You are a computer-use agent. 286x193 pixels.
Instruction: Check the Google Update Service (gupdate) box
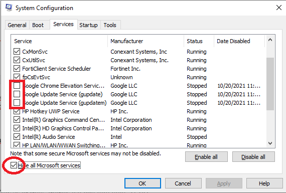(x=17, y=94)
